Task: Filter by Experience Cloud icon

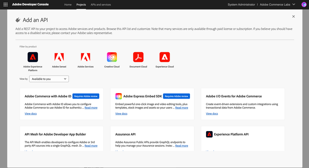Action: [x=165, y=57]
